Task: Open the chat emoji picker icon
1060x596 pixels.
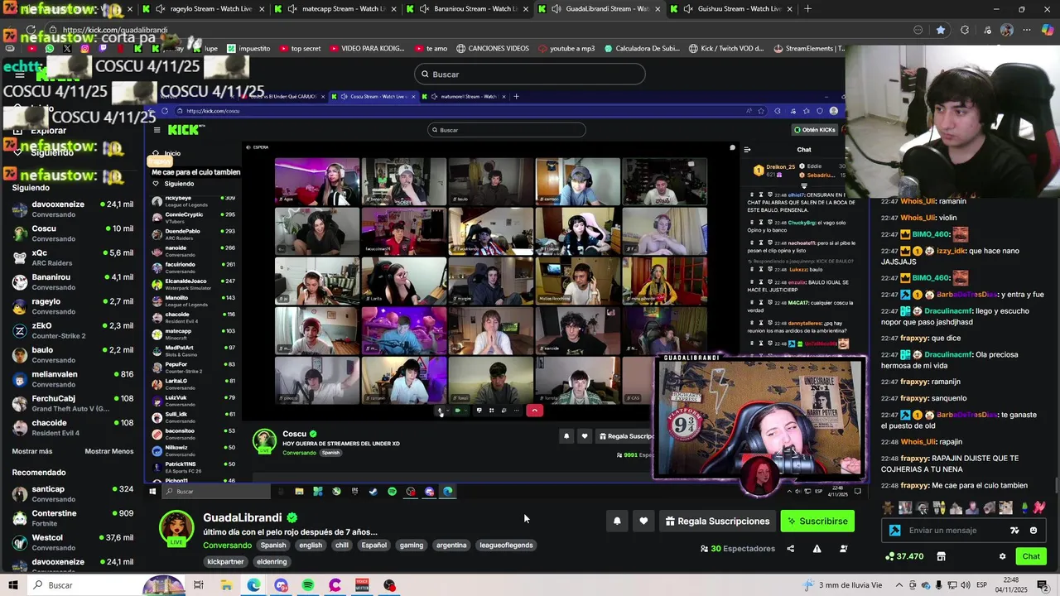Action: pos(1033,531)
